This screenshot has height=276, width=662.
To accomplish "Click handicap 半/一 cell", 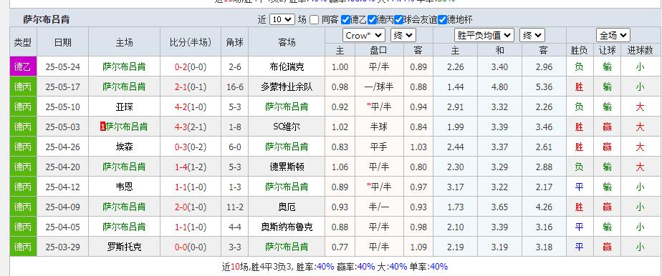I will [379, 207].
